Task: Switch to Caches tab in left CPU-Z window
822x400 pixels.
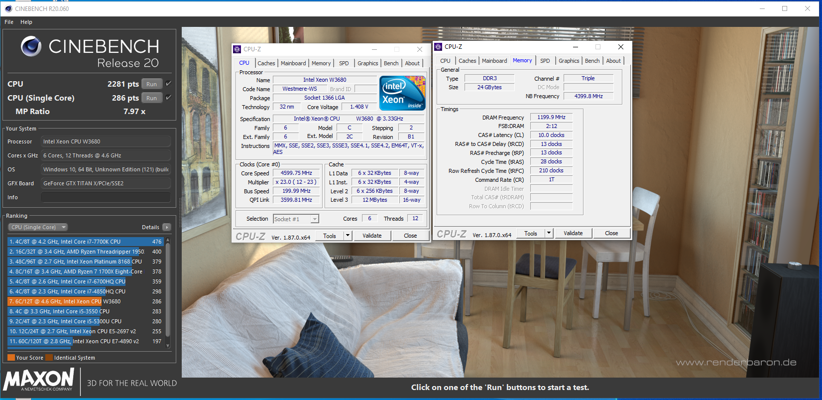Action: coord(266,63)
